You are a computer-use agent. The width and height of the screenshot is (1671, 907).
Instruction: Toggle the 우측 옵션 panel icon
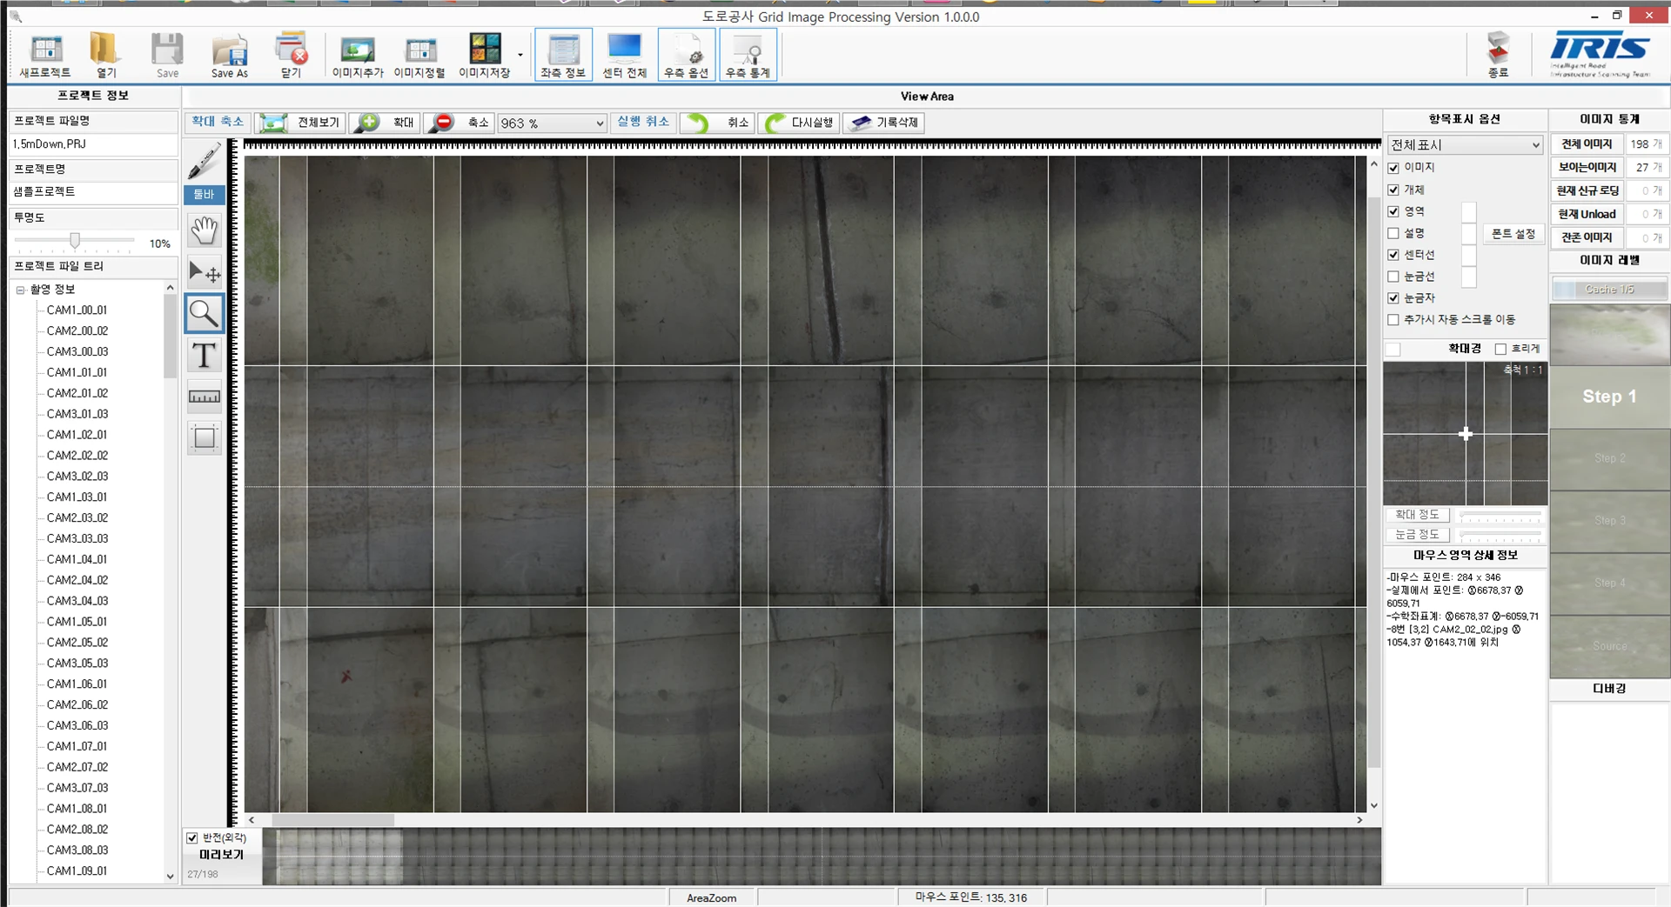687,55
